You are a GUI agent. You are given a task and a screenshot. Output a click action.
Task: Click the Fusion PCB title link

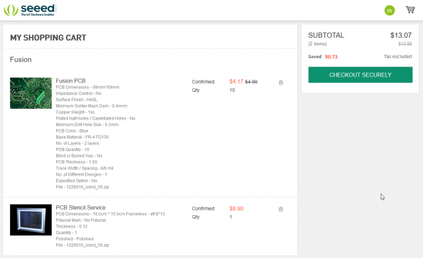(71, 81)
